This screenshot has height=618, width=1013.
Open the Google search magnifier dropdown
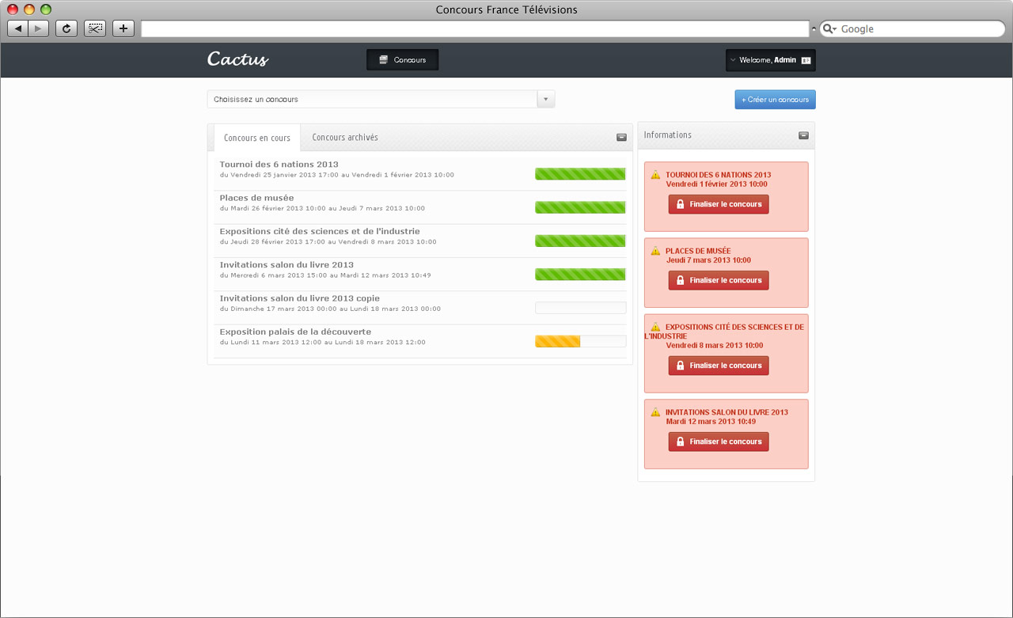[830, 28]
